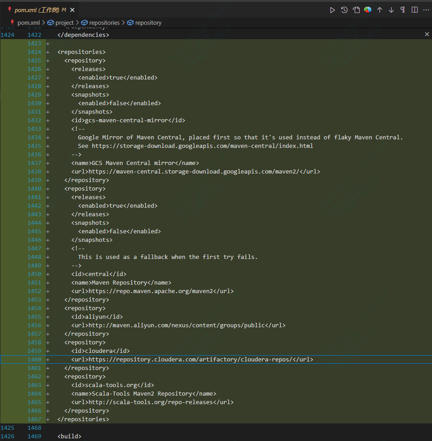Click pom.xml in the breadcrumb
Image resolution: width=432 pixels, height=441 pixels.
28,23
